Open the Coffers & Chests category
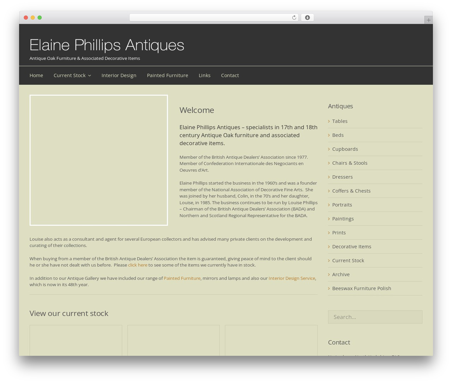The image size is (452, 383). coord(351,191)
